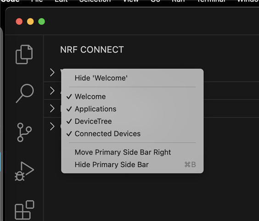Open the Search magnifier icon
This screenshot has width=259, height=221.
[x=25, y=93]
